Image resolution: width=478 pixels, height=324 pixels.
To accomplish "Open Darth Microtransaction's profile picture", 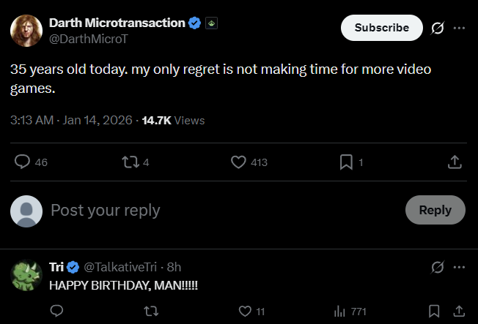I will tap(26, 30).
